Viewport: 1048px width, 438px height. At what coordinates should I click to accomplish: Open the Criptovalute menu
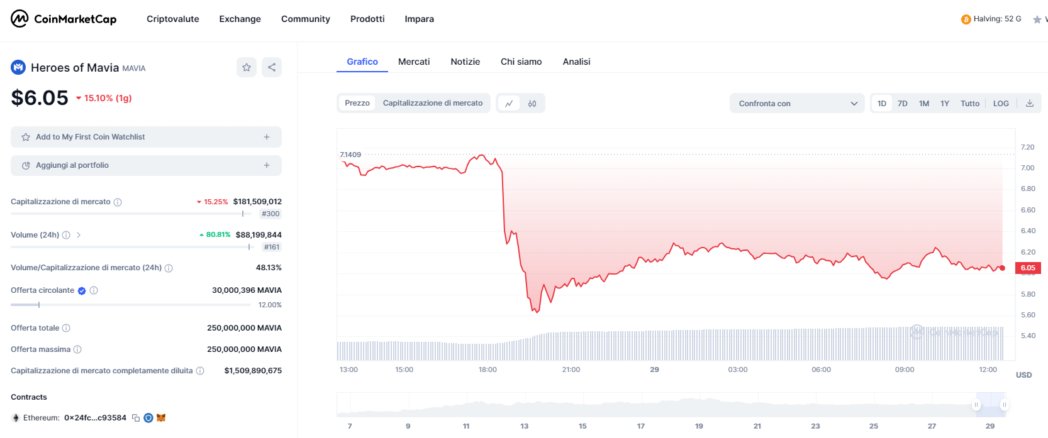[173, 19]
